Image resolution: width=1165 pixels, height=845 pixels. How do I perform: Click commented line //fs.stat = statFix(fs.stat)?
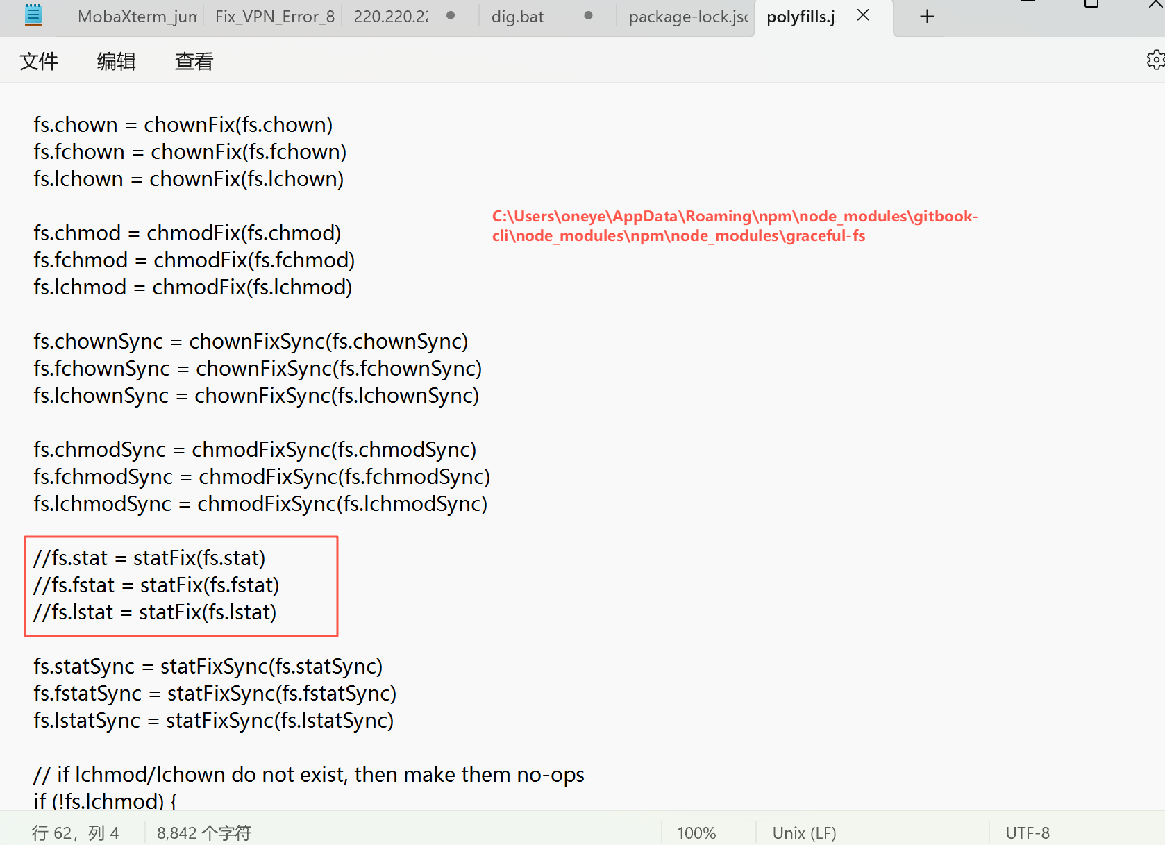[149, 558]
